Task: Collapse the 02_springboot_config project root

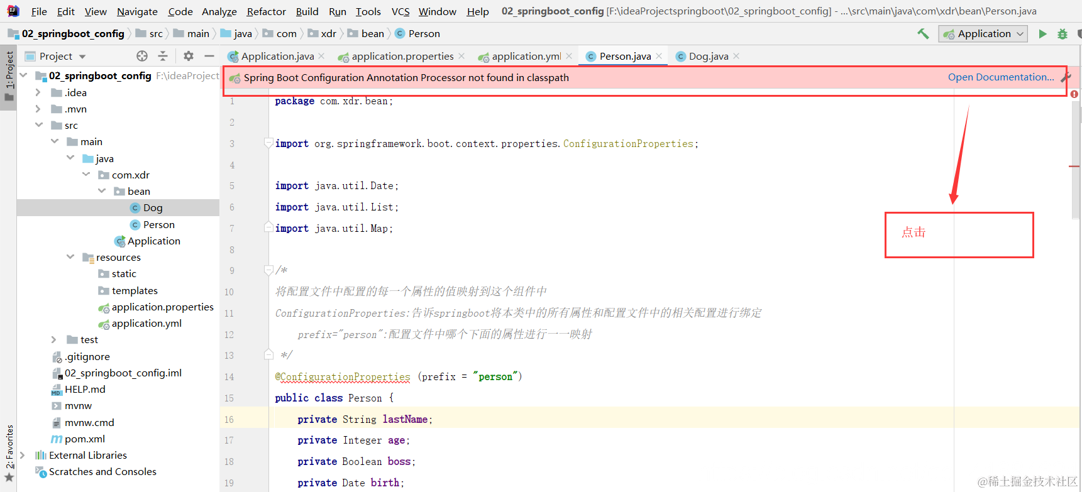Action: [24, 75]
